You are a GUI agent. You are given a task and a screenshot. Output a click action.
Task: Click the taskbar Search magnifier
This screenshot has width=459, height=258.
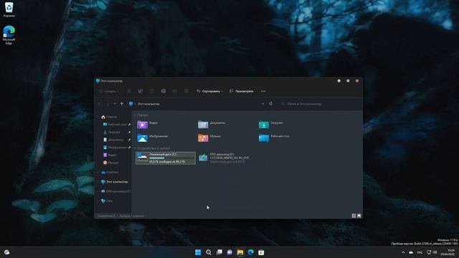click(x=209, y=252)
